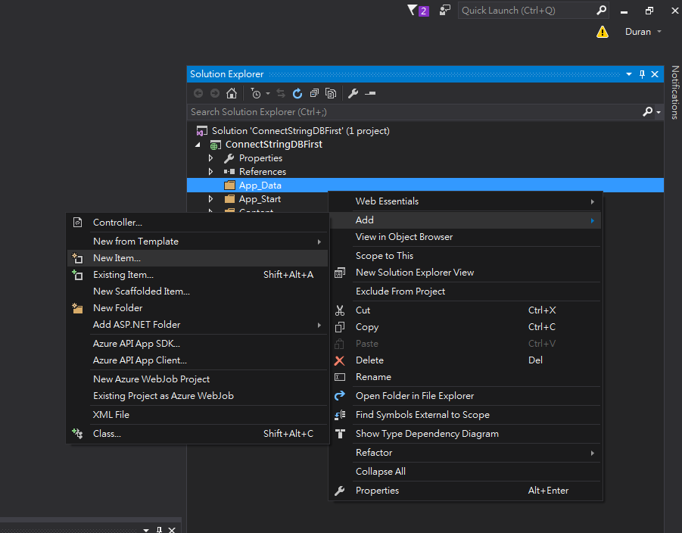Expand the References tree node
The image size is (682, 533).
pyautogui.click(x=211, y=172)
